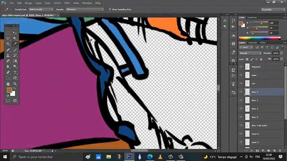The width and height of the screenshot is (287, 161).
Task: Add a layer mask
Action: point(257,151)
